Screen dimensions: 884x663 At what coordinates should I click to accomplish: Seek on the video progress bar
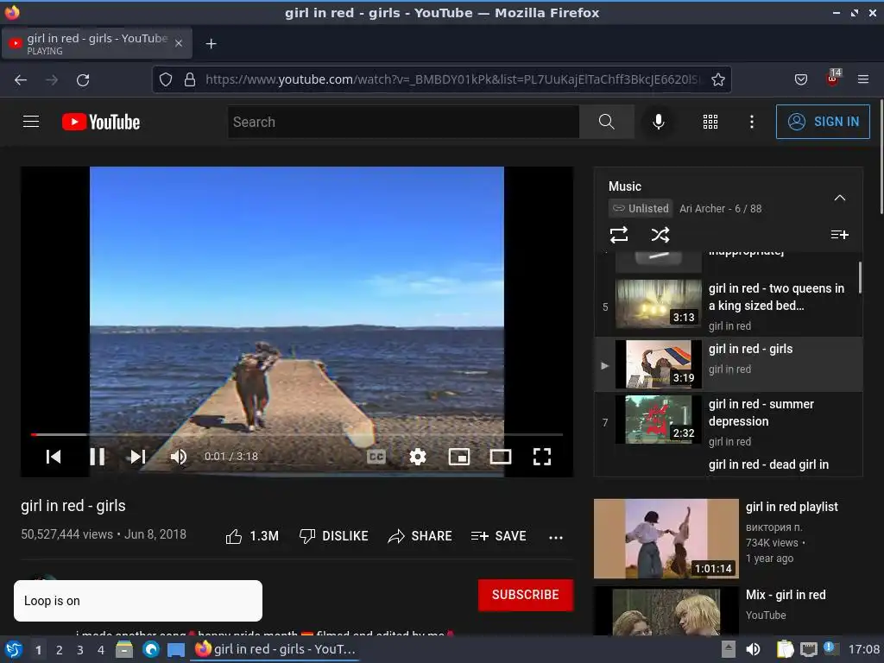(297, 435)
